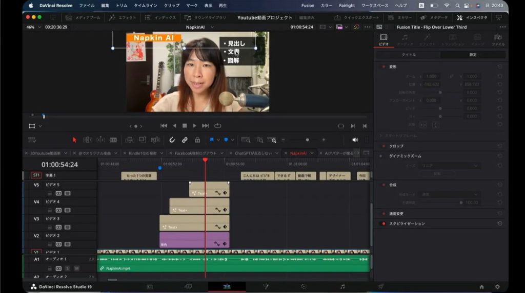Click the linked selection chain icon

click(185, 140)
